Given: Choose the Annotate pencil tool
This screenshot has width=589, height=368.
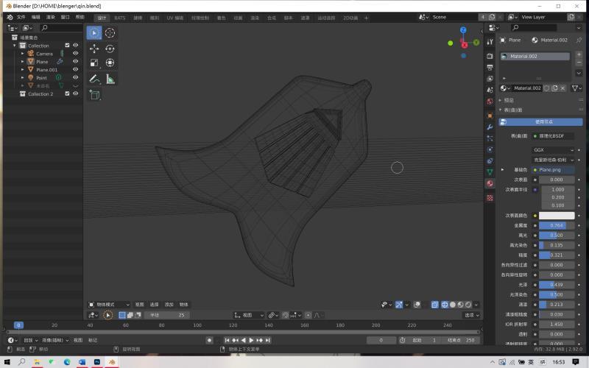Looking at the screenshot, I should coord(94,79).
